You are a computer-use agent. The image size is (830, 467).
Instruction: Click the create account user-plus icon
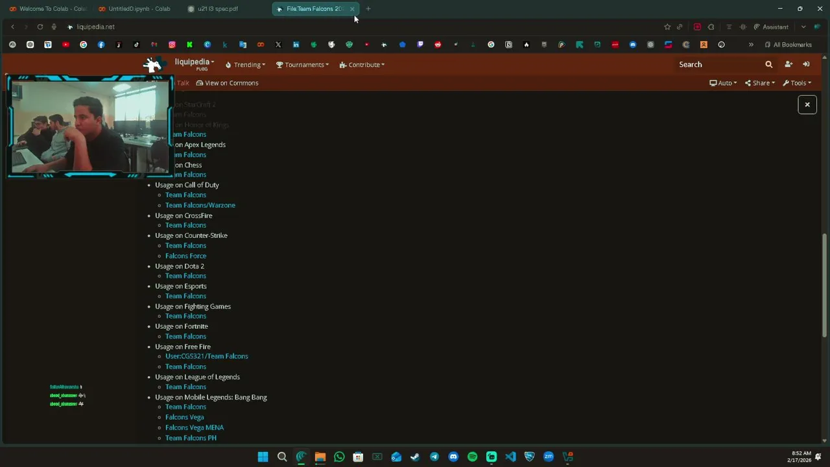tap(788, 64)
